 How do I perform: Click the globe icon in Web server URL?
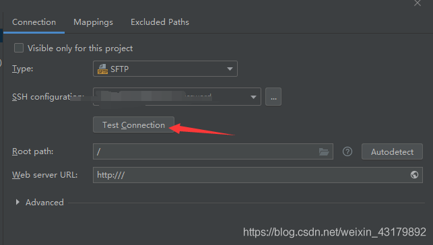click(x=414, y=174)
